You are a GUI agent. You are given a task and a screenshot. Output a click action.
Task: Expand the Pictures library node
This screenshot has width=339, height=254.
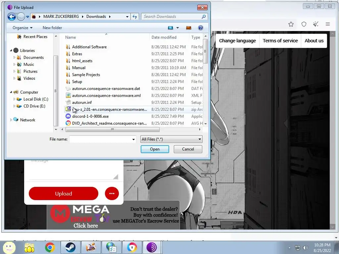[14, 71]
